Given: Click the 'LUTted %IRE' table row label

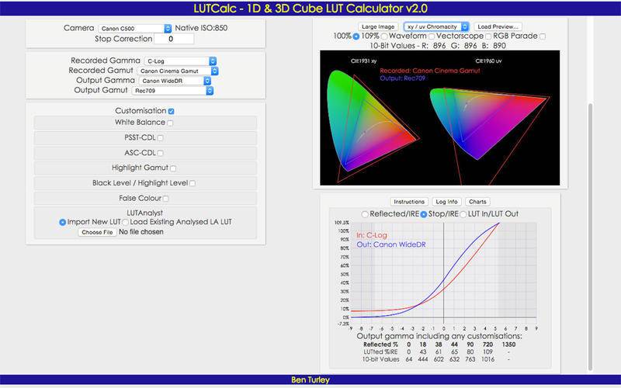Looking at the screenshot, I should (380, 352).
